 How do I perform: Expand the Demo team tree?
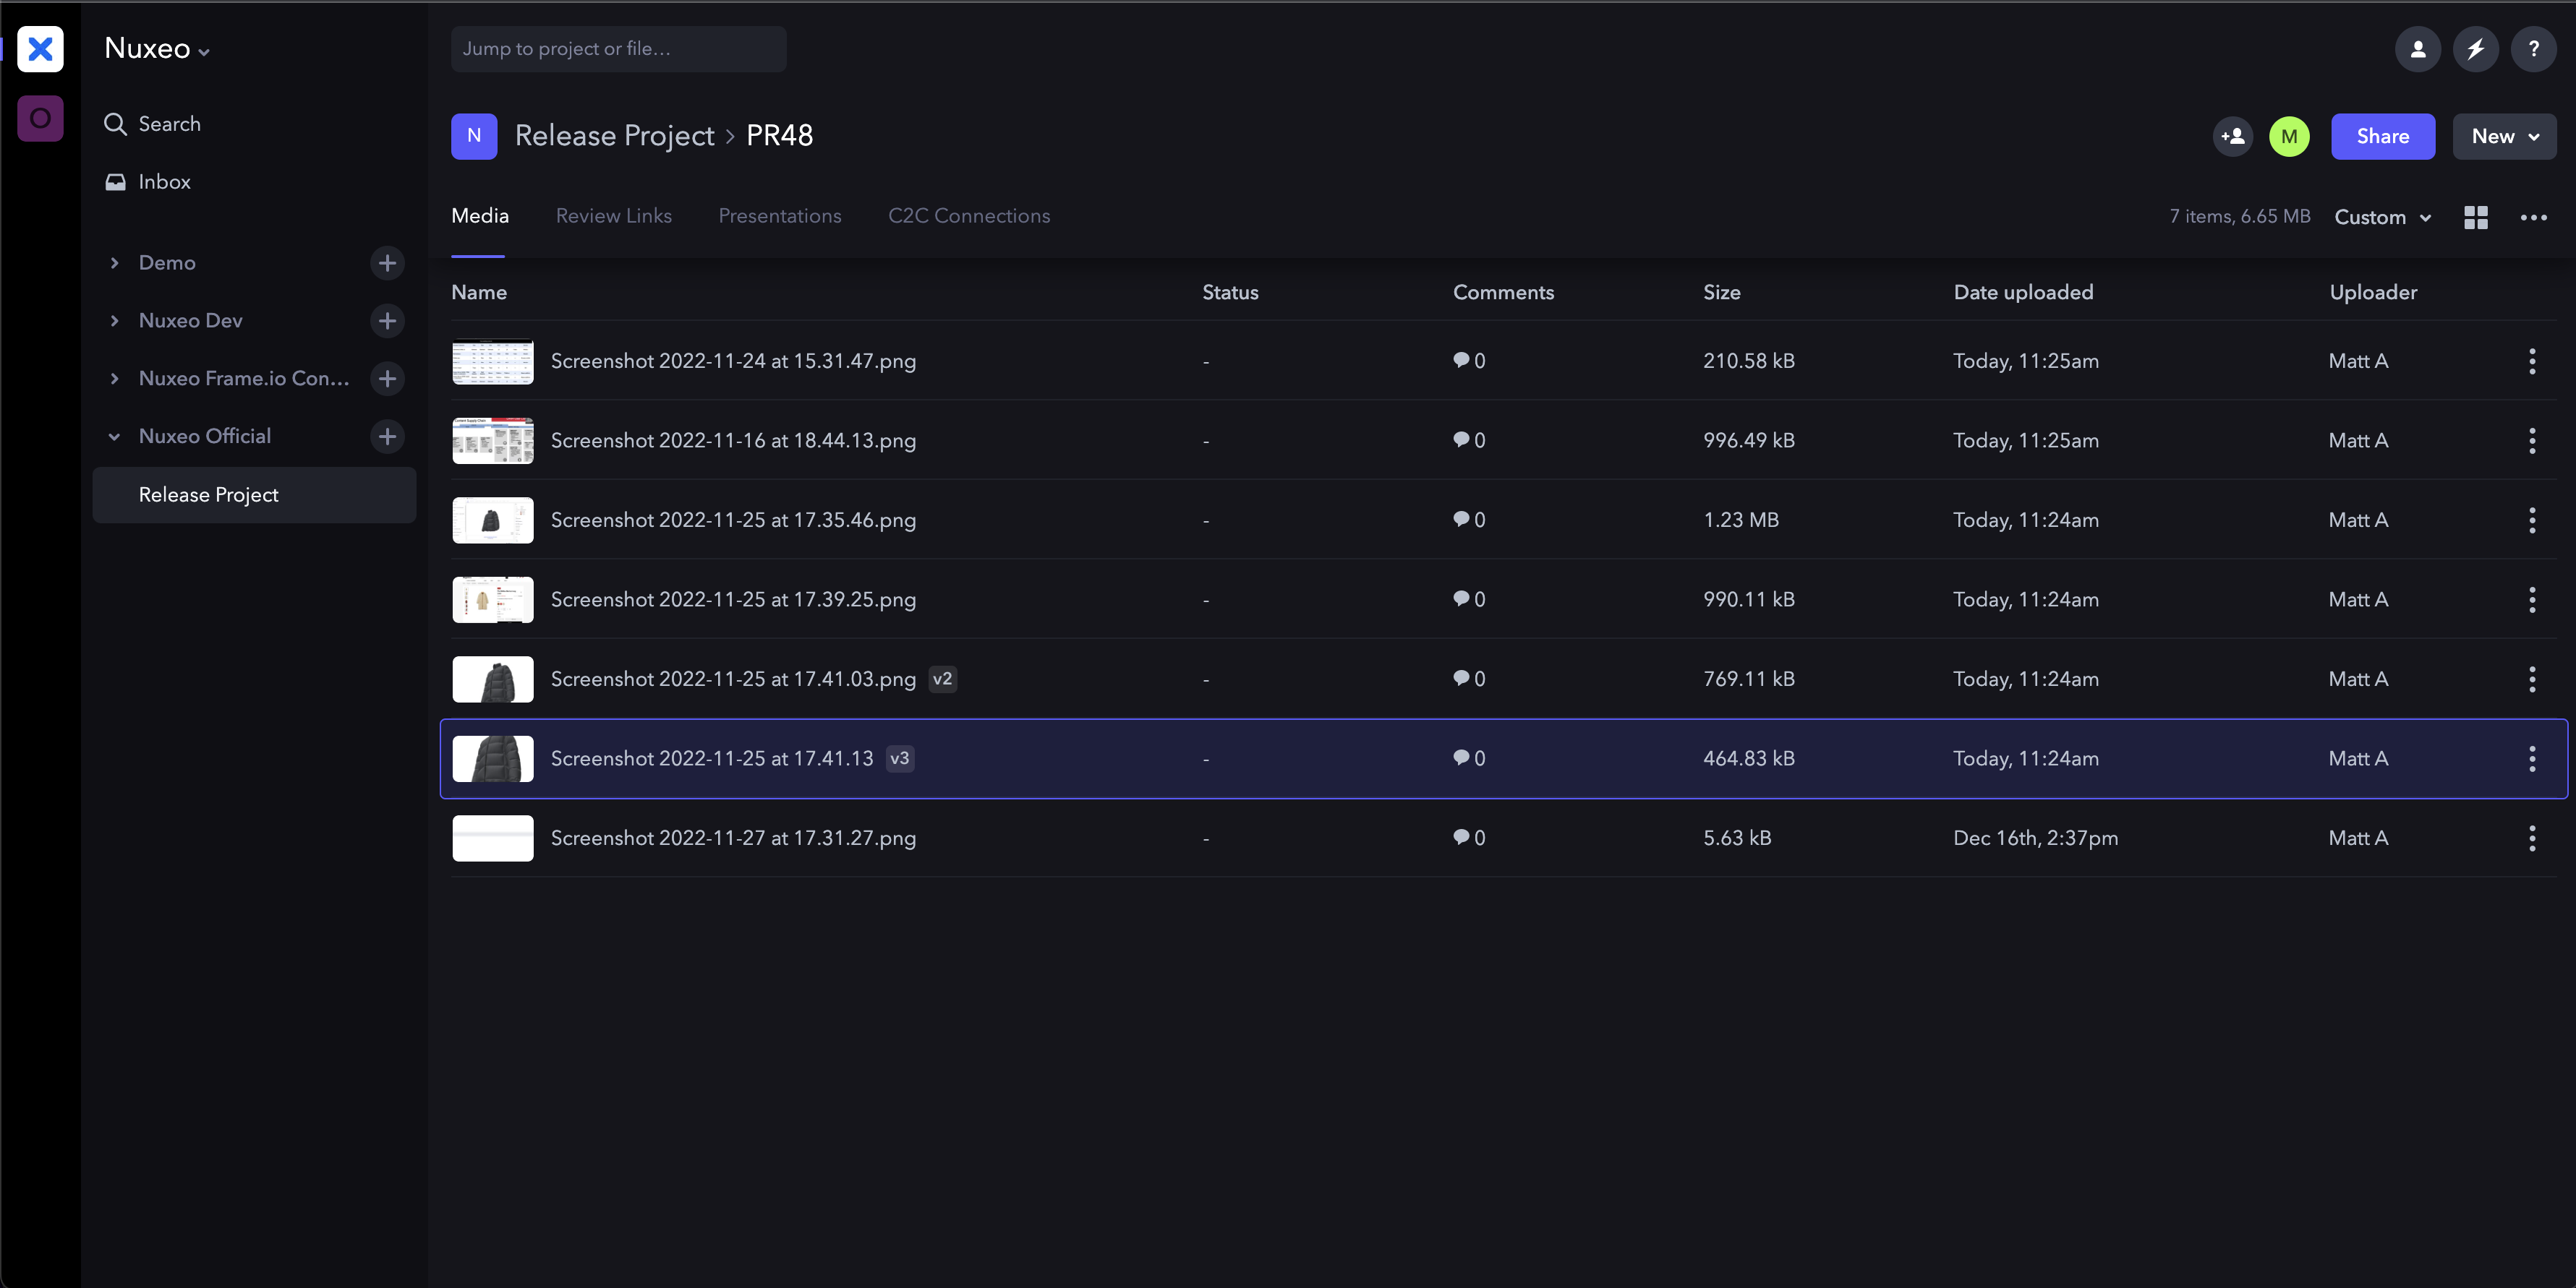[x=114, y=263]
